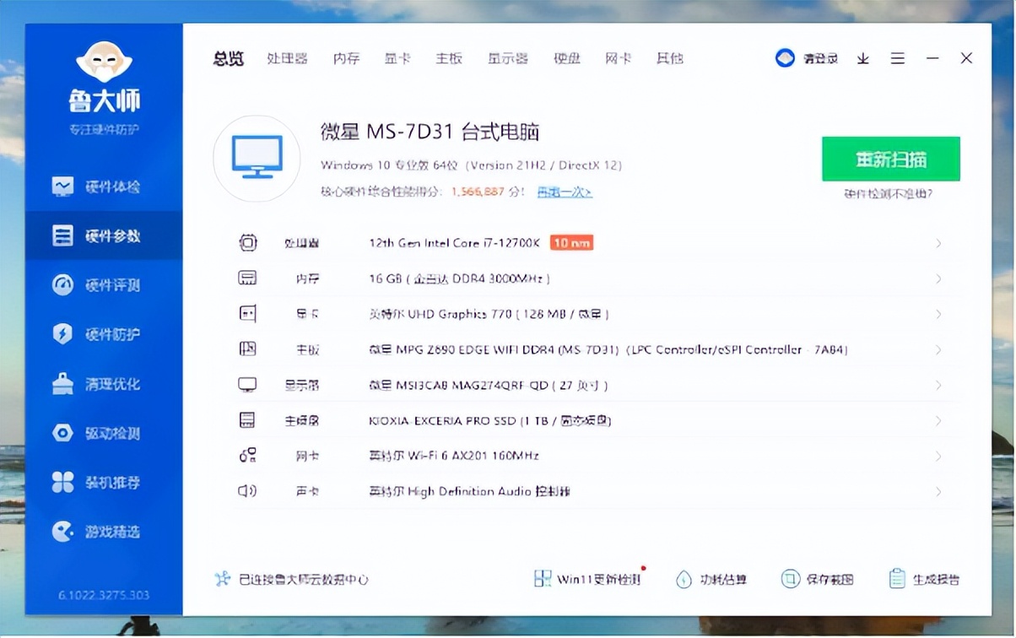This screenshot has height=638, width=1016.
Task: Open the hamburger menu at top right
Action: pyautogui.click(x=897, y=58)
